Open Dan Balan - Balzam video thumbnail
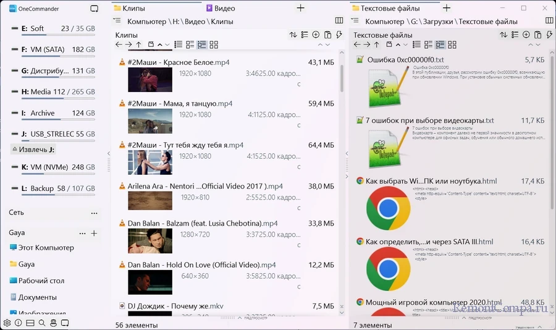Viewport: 556px width, 330px height. [x=150, y=240]
